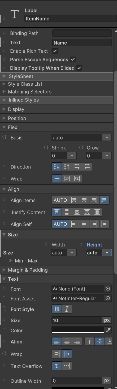Set Align Self to flex-end icon
This screenshot has height=389, width=117.
[x=94, y=224]
